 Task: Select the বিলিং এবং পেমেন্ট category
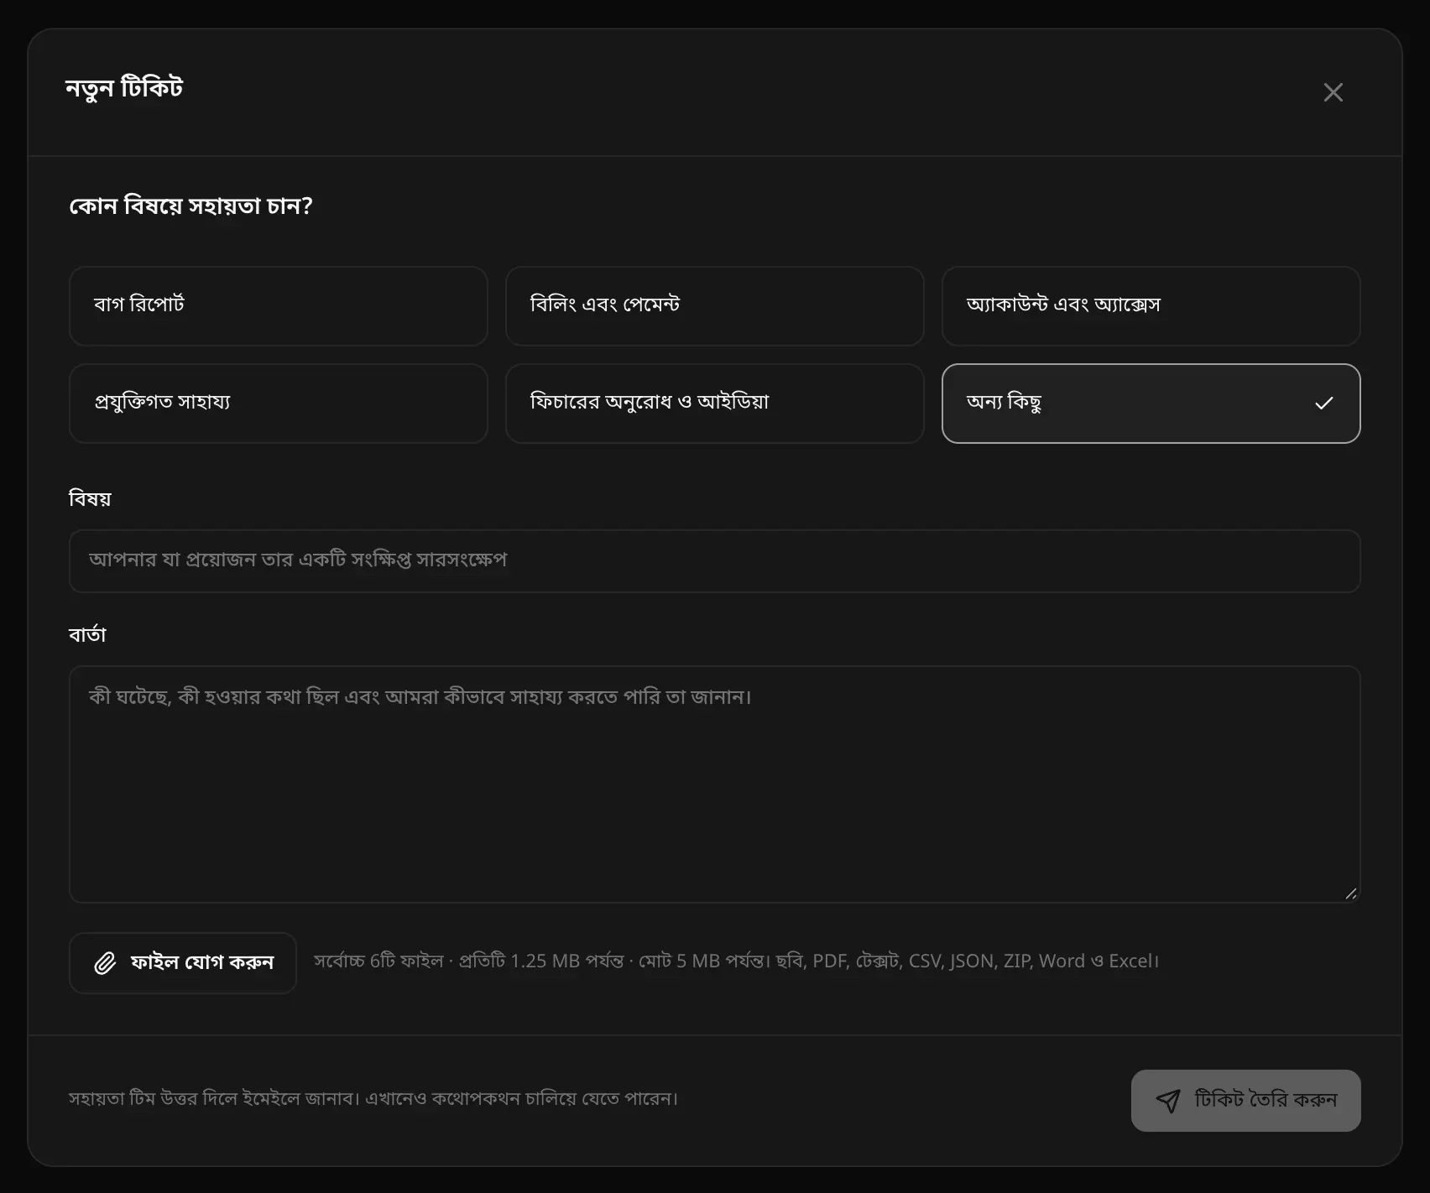click(x=714, y=306)
